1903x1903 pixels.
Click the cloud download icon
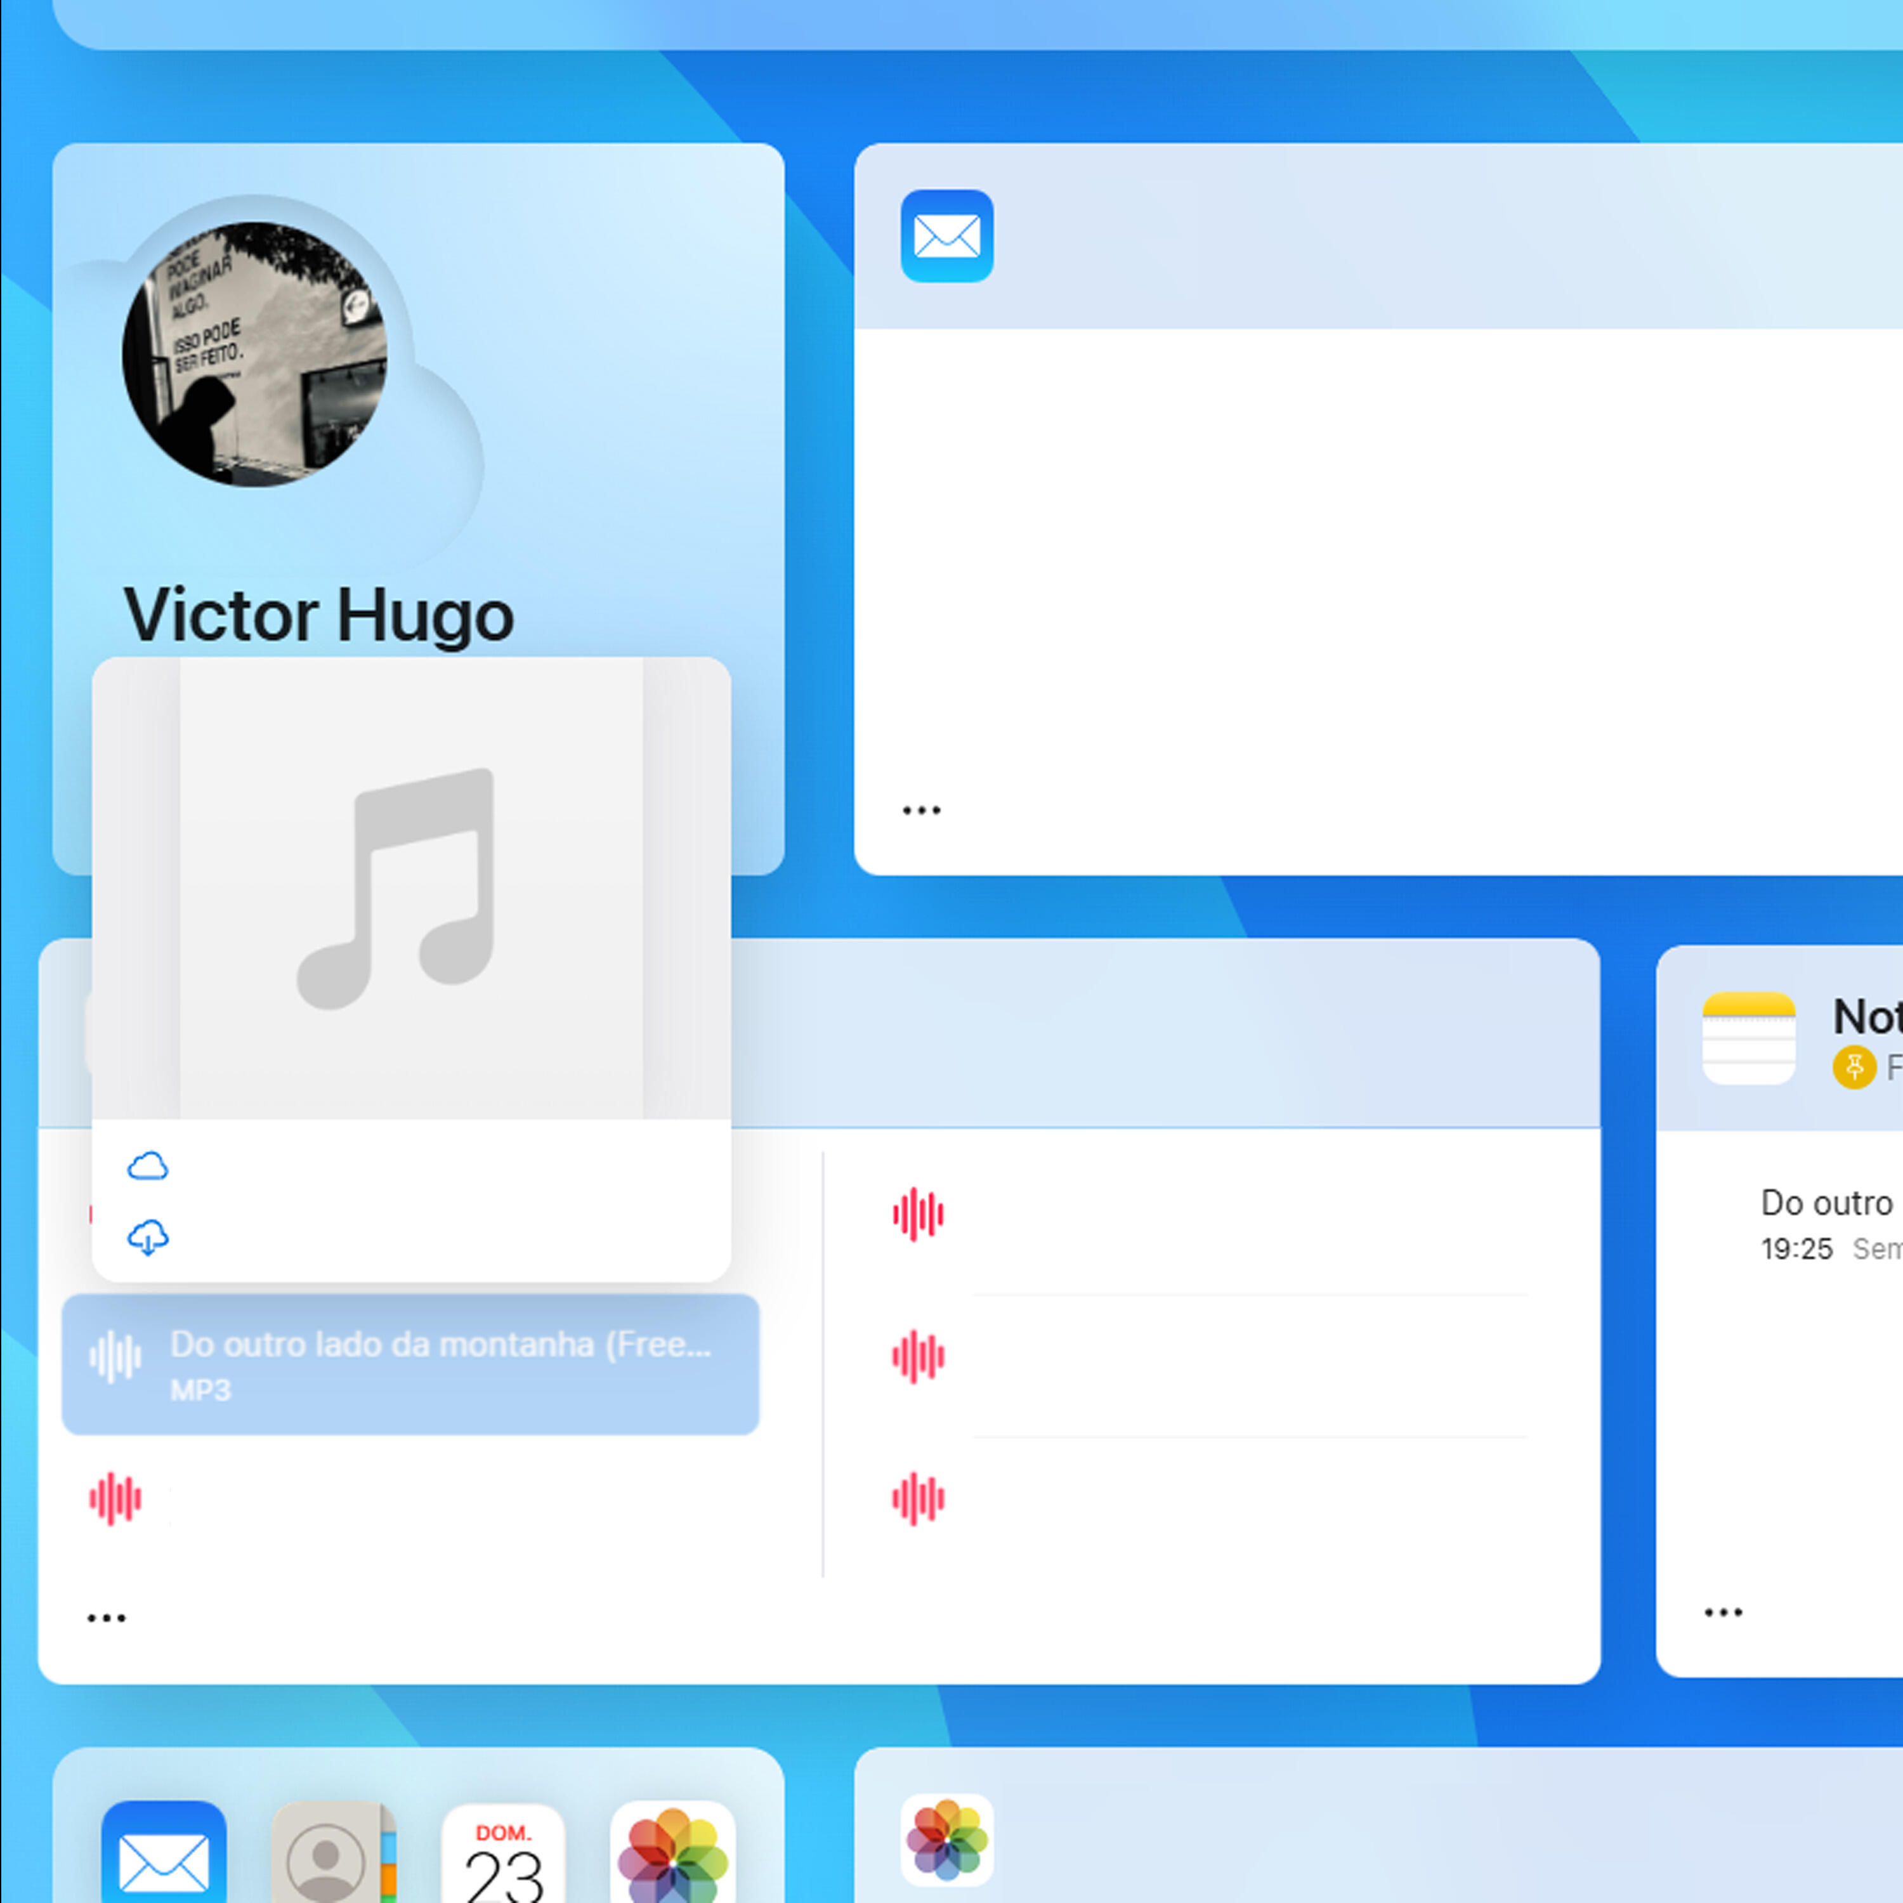148,1237
